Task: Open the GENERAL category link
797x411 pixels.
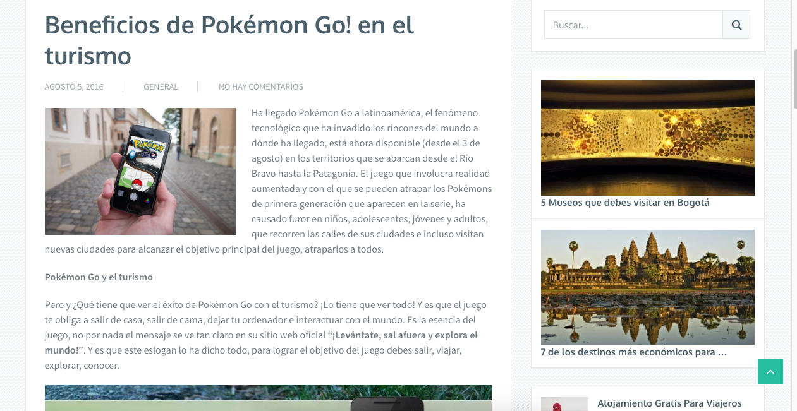Action: pos(161,86)
